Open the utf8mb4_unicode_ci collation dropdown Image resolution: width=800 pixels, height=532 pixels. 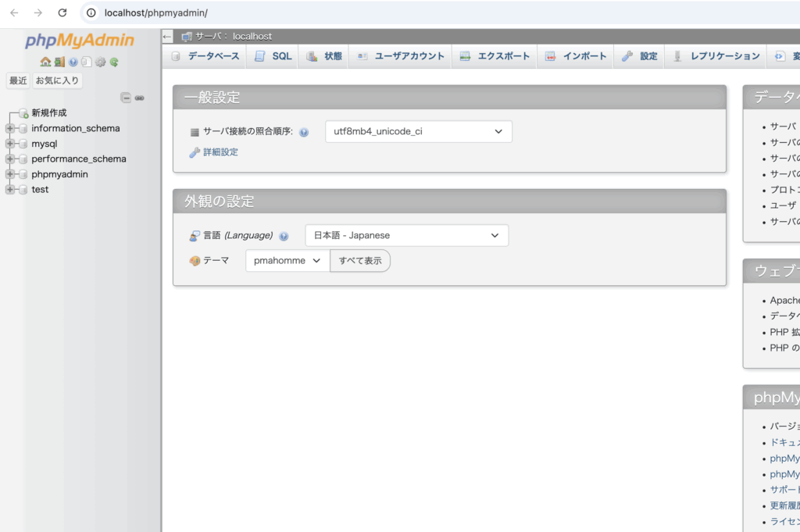coord(418,132)
